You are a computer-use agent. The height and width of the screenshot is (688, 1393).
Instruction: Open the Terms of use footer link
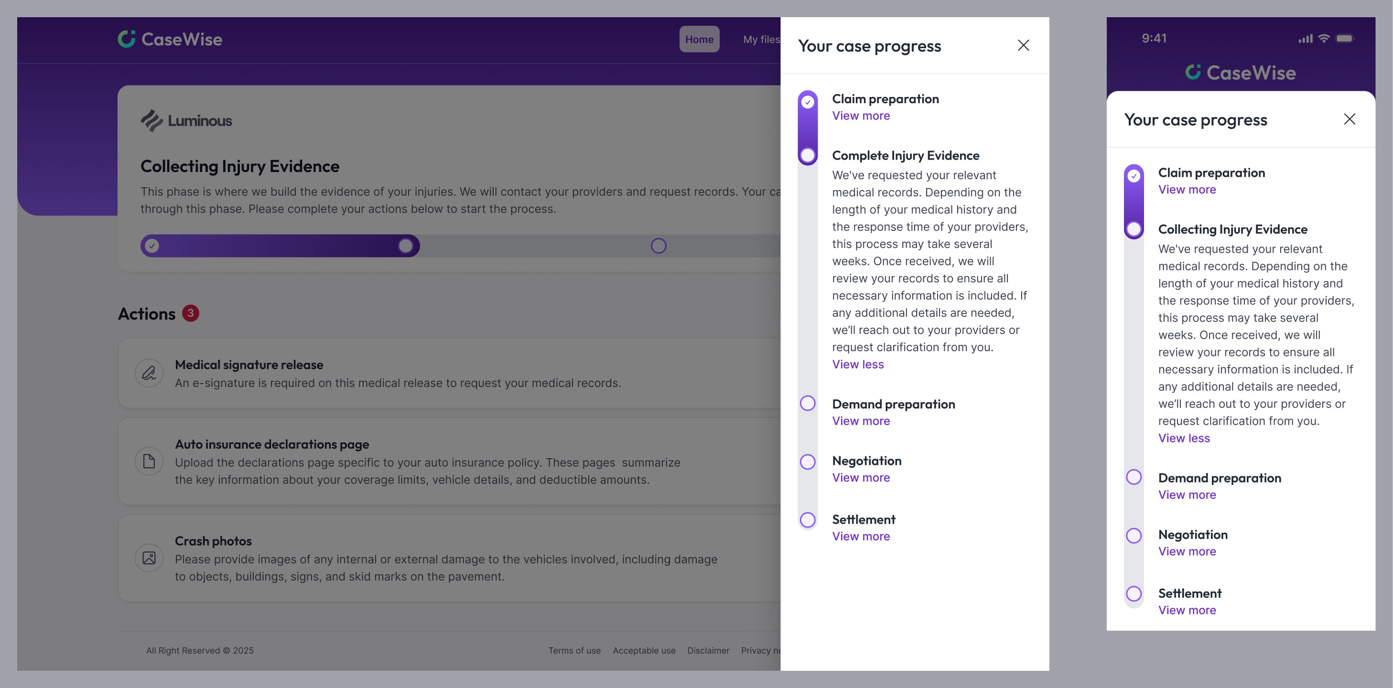[574, 650]
